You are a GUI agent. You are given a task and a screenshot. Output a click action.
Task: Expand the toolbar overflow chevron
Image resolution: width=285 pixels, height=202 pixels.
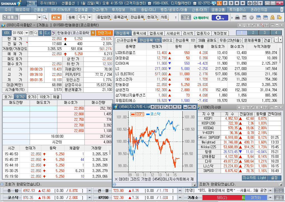tap(176, 17)
